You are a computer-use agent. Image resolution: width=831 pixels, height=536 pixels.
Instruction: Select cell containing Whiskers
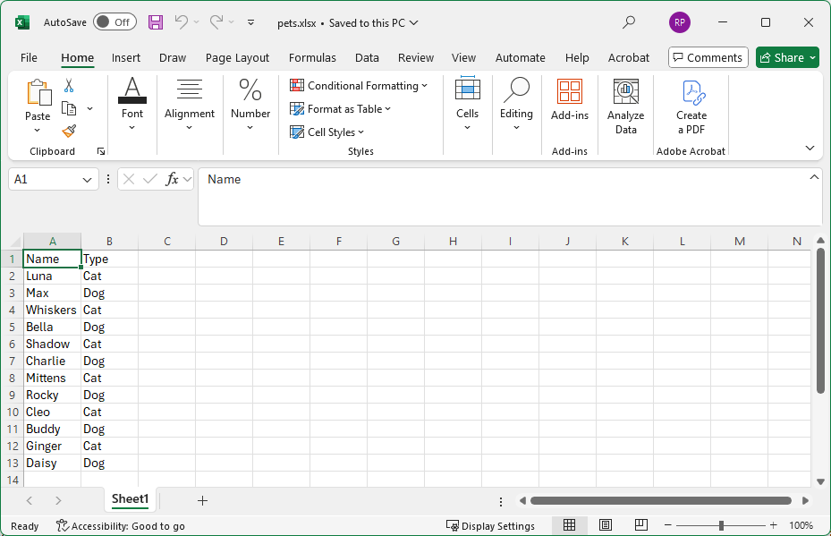coord(52,310)
